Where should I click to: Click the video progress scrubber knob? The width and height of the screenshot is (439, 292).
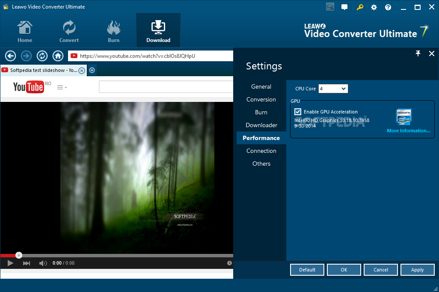pyautogui.click(x=19, y=255)
